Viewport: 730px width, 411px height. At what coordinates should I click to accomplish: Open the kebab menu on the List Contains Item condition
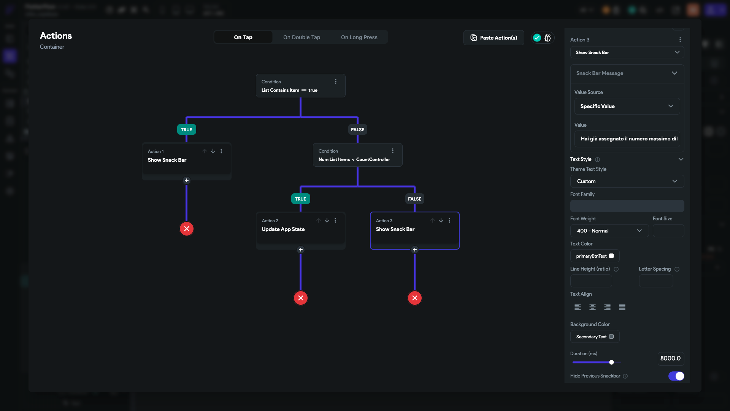pyautogui.click(x=336, y=81)
